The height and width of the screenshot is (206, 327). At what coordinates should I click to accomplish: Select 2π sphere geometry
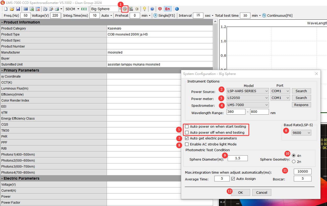(294, 162)
